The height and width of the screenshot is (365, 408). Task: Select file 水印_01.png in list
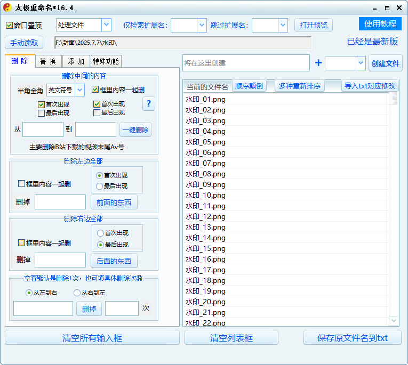pyautogui.click(x=286, y=99)
